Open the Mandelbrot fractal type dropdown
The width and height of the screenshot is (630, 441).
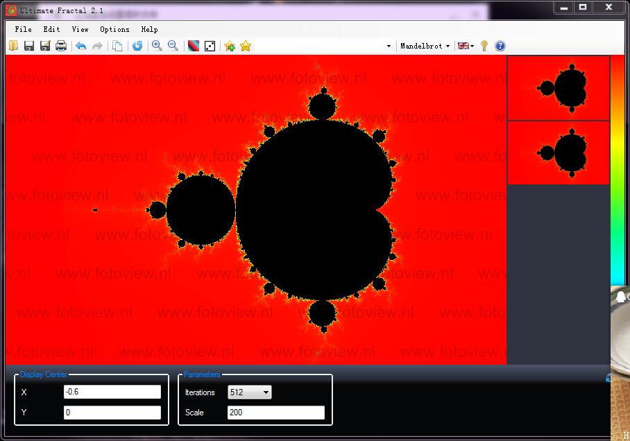tap(425, 46)
